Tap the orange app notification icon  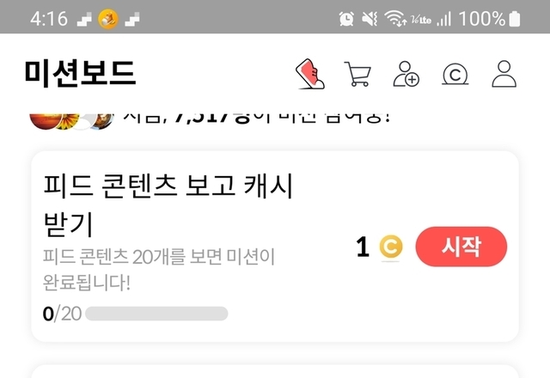(x=108, y=19)
